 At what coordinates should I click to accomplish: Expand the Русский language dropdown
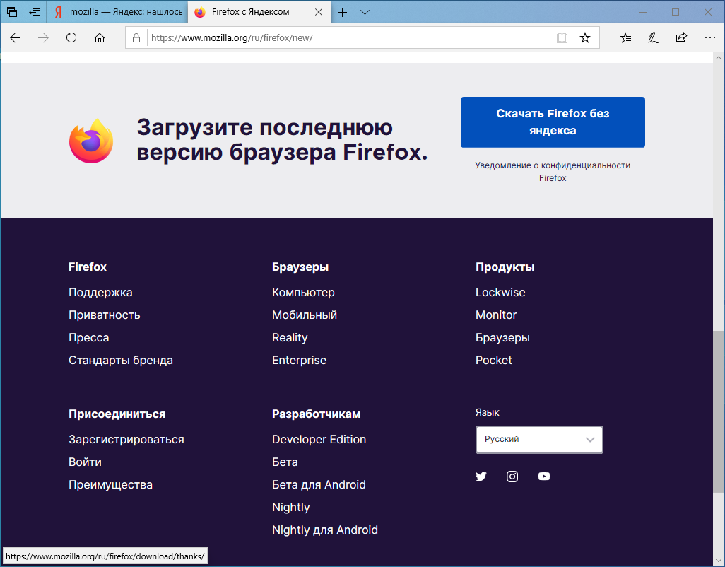(x=539, y=439)
